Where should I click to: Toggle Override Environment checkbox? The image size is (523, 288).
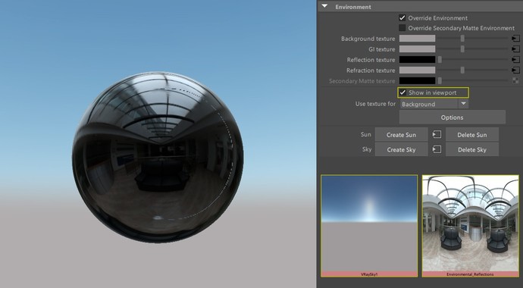(x=402, y=18)
